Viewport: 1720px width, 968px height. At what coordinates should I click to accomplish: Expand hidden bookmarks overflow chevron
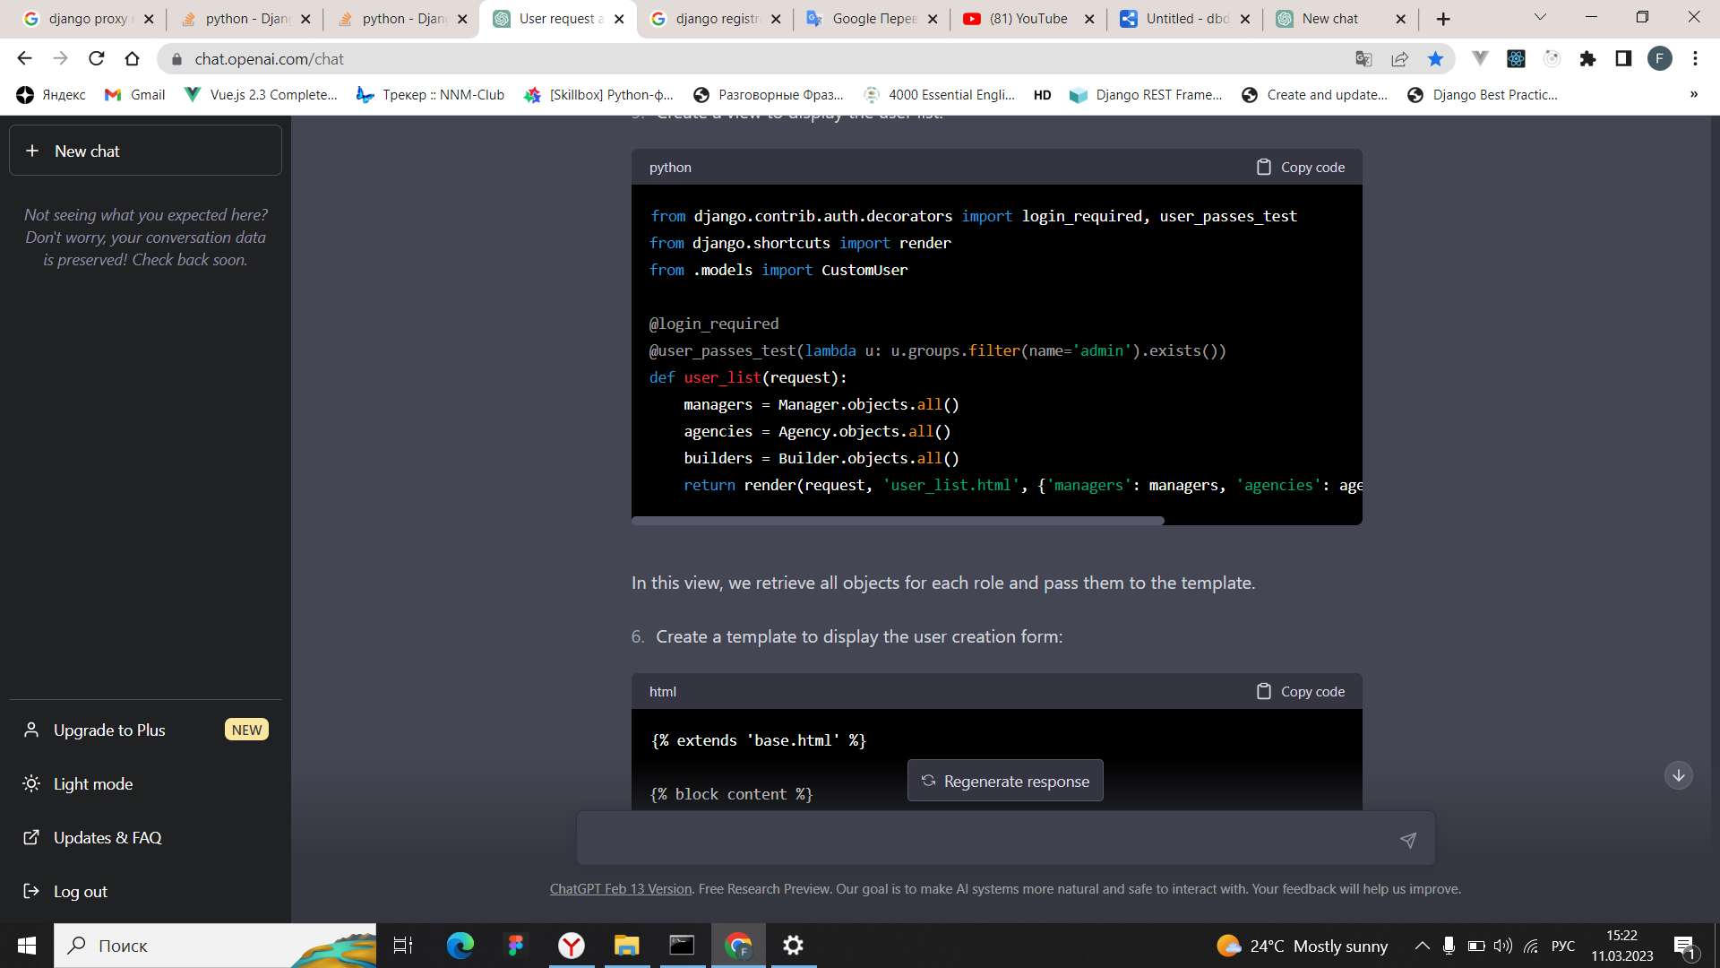pyautogui.click(x=1693, y=95)
